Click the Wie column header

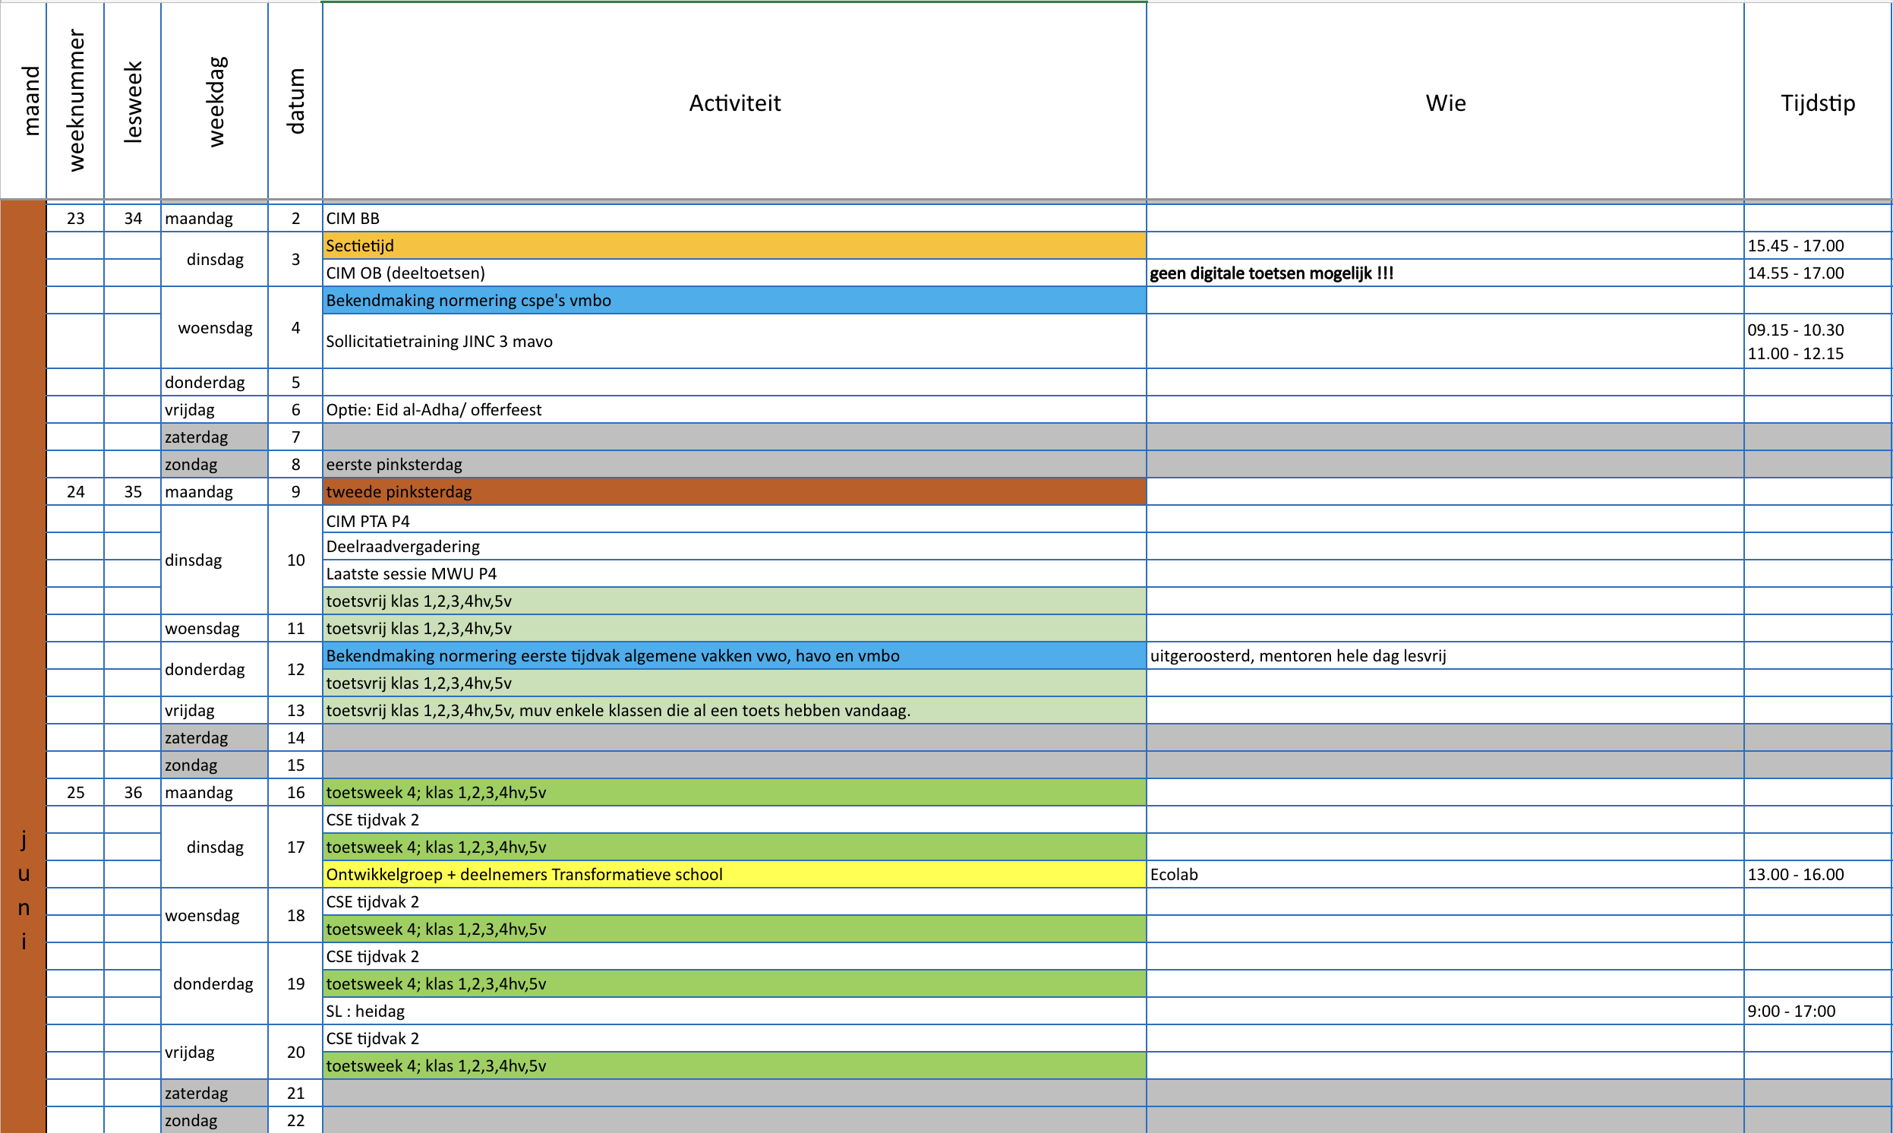click(x=1445, y=102)
